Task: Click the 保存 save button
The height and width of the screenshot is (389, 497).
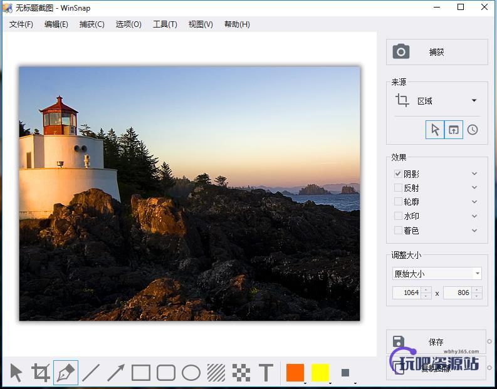Action: (x=436, y=342)
